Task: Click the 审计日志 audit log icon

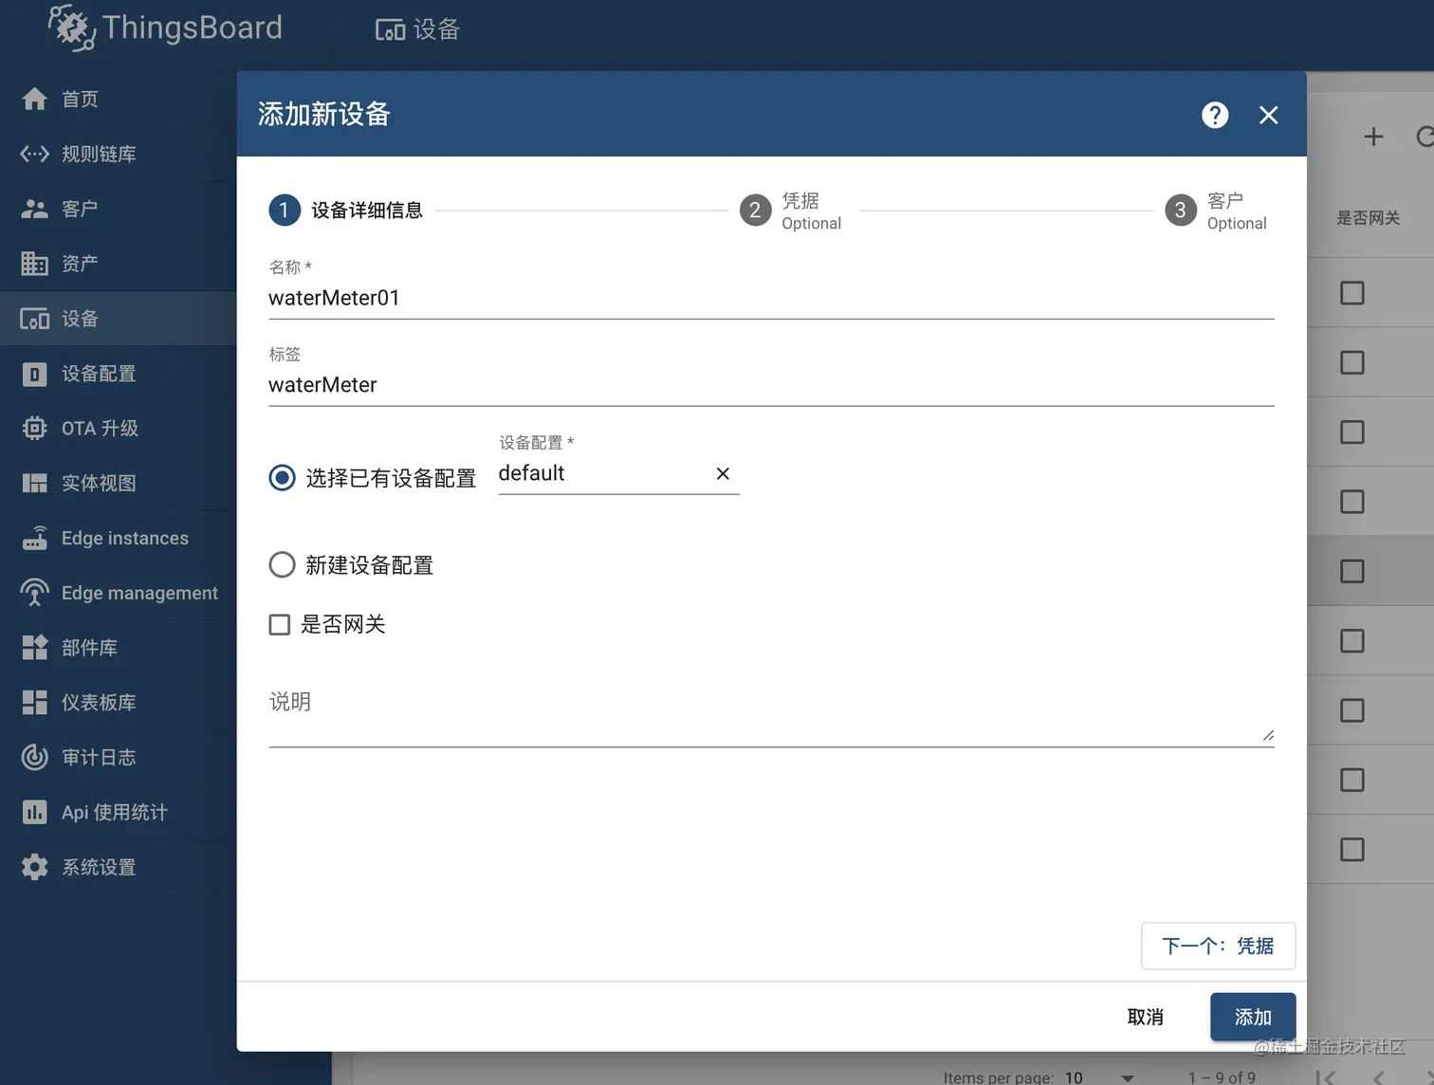Action: (34, 757)
